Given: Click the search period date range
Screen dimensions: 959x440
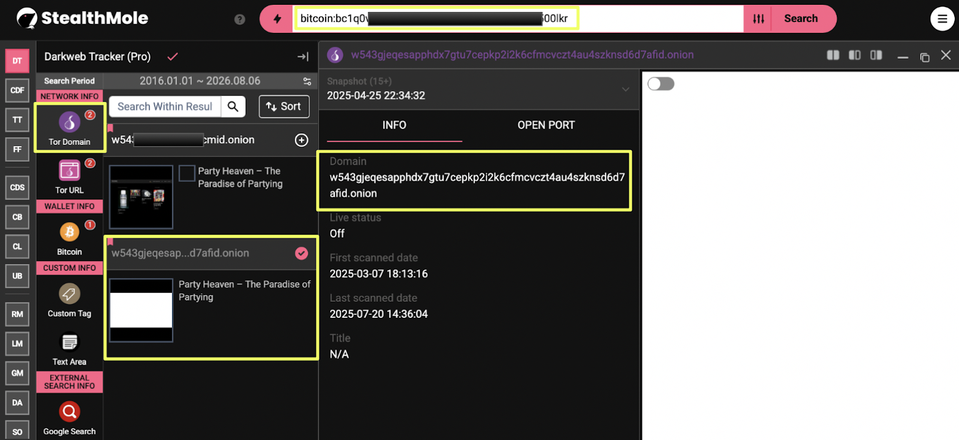Looking at the screenshot, I should pyautogui.click(x=200, y=81).
